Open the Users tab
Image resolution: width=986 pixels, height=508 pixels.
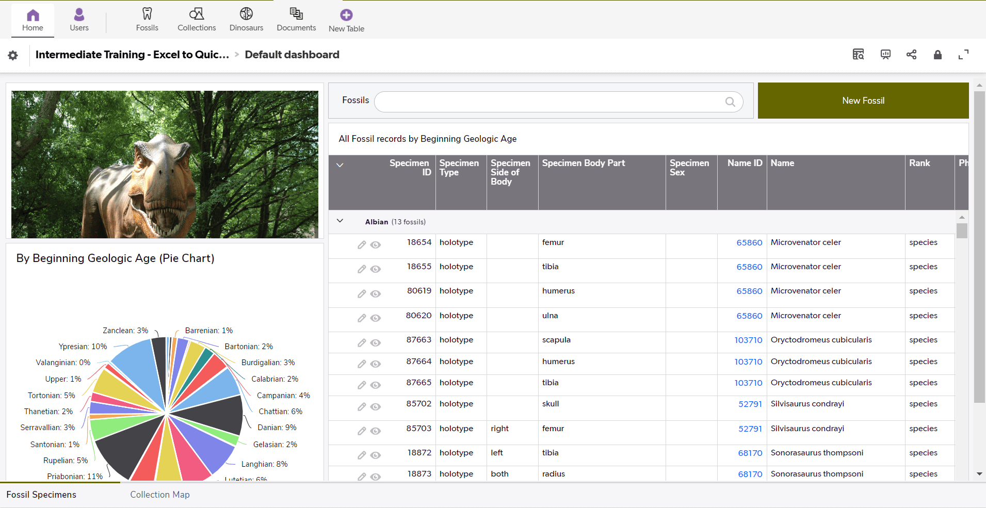[x=79, y=20]
